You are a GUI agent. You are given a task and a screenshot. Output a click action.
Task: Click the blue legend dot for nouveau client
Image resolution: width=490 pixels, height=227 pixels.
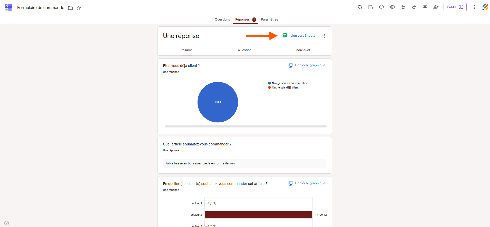[x=269, y=83]
